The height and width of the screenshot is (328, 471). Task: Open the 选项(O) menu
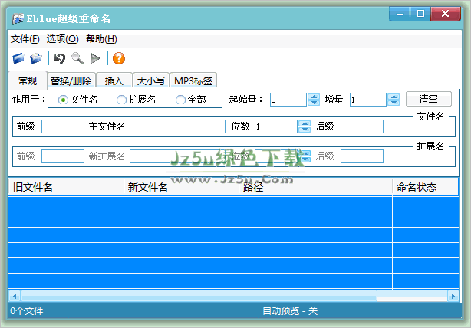[x=62, y=39]
